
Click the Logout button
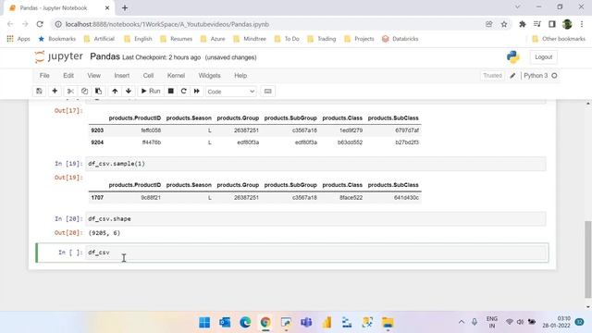543,57
